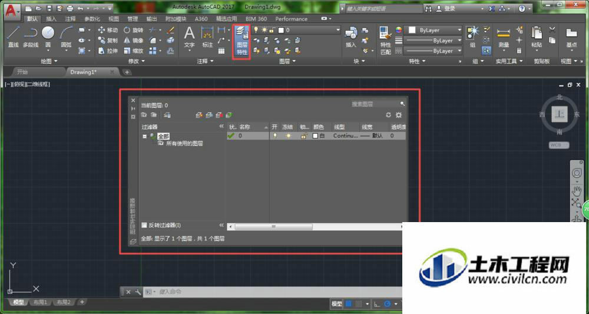
Task: Choose the 拉伸 (Stretch) command
Action: 108,51
